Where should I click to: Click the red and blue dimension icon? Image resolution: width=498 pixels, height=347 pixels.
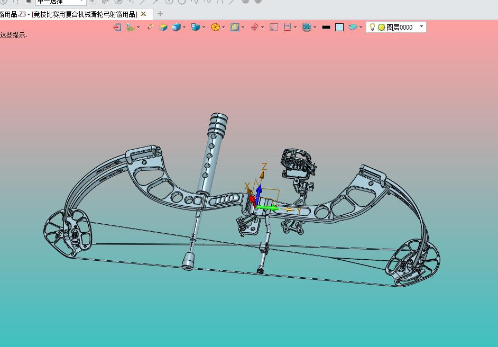(x=287, y=28)
